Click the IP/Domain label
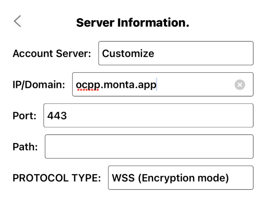 tap(39, 85)
